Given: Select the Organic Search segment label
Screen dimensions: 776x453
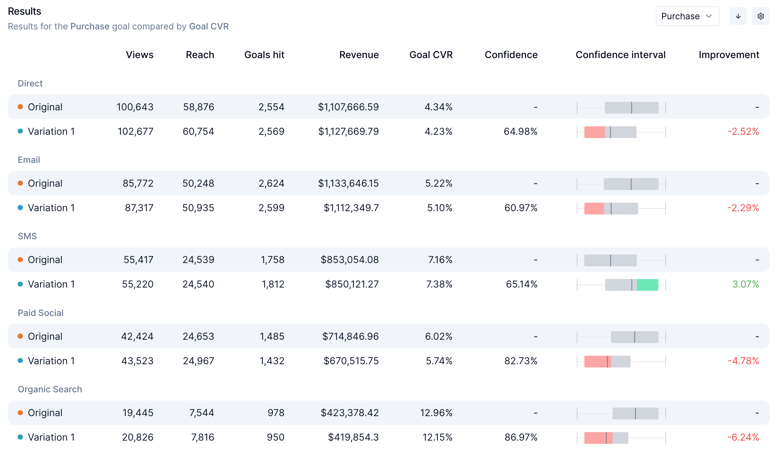Looking at the screenshot, I should (x=50, y=389).
